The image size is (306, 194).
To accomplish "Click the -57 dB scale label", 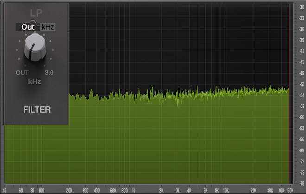I will click(x=301, y=106).
